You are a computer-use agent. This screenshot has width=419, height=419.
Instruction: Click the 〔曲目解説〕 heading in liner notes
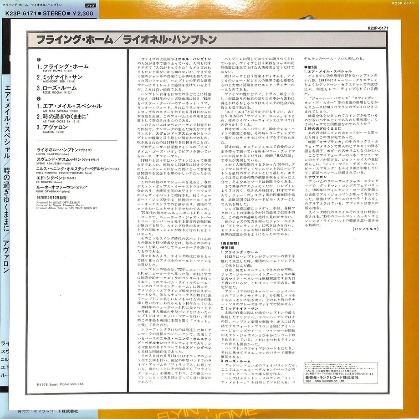click(x=230, y=243)
